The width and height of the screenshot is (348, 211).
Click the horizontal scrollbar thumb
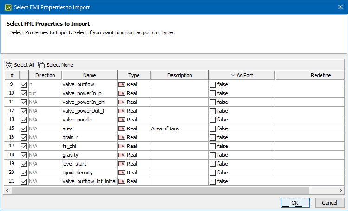160,190
